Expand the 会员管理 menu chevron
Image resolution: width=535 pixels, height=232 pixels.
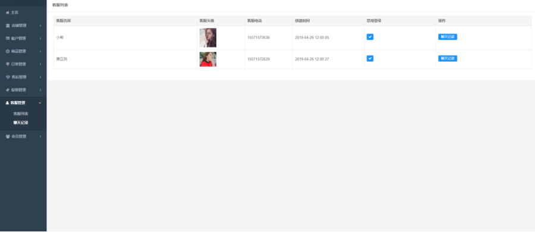coord(40,136)
